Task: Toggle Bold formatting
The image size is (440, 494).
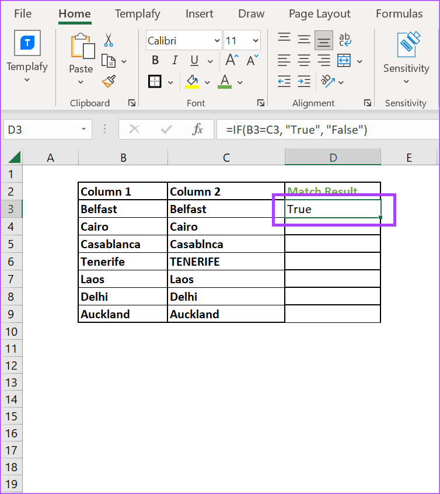Action: [155, 60]
